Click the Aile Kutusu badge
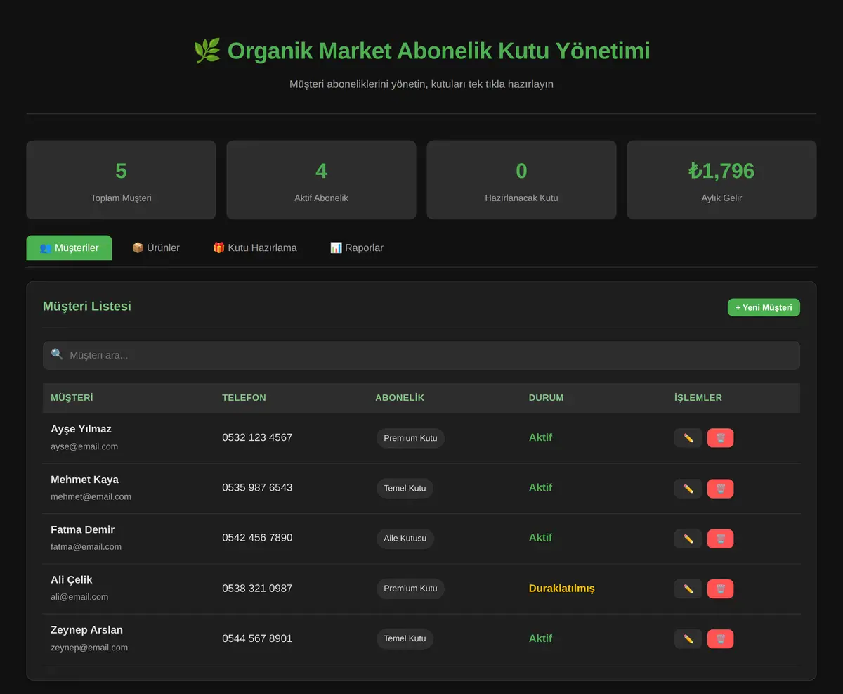Screen dimensions: 843x694 [405, 539]
